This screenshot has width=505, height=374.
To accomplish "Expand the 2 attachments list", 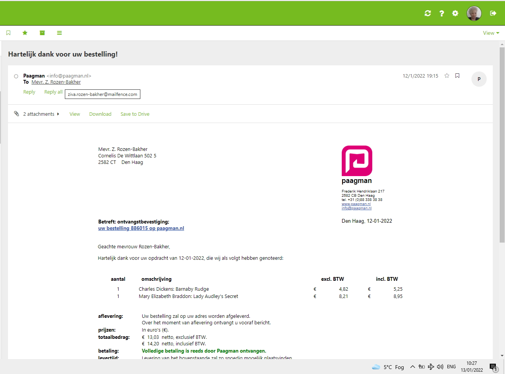I will tap(41, 114).
